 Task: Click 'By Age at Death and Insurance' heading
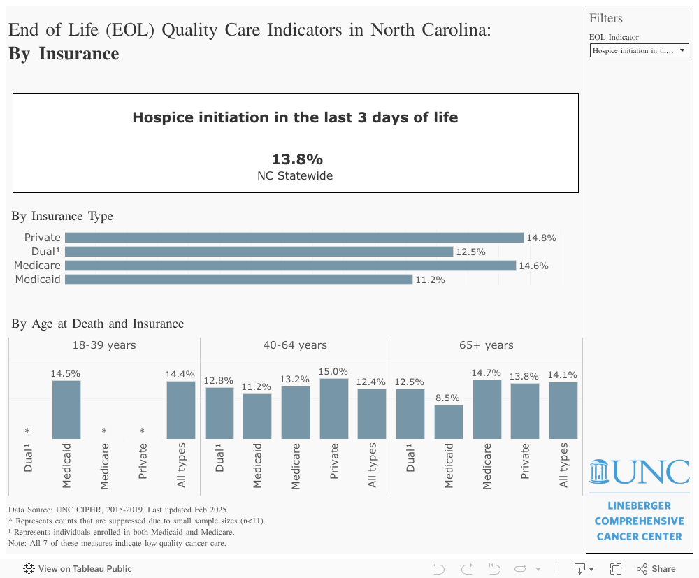[98, 324]
